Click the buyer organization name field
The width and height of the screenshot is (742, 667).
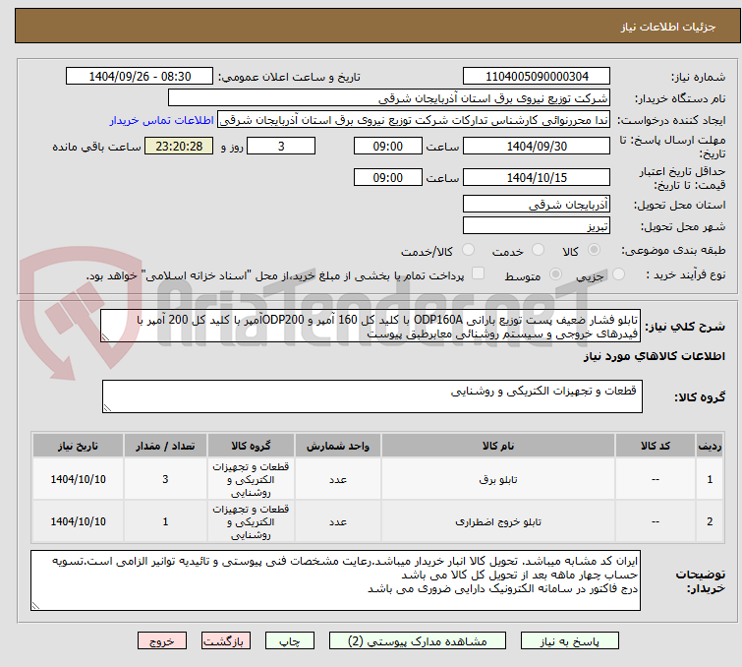389,98
